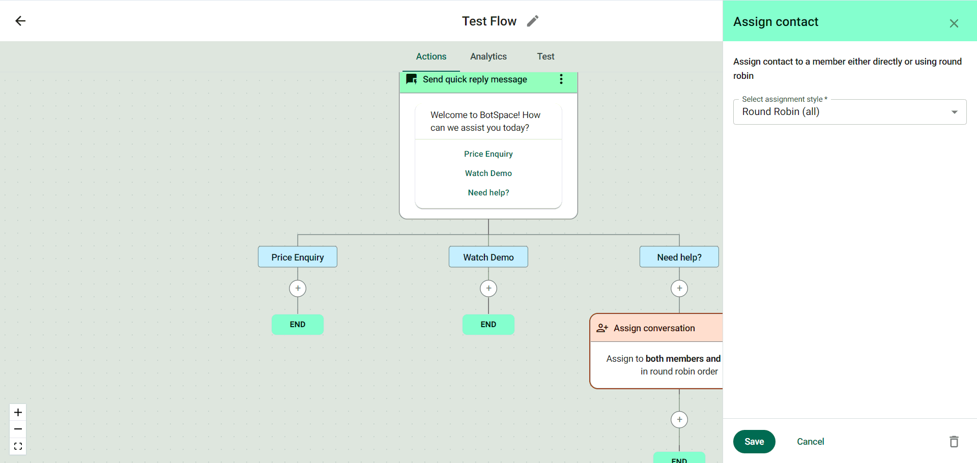977x463 pixels.
Task: Save the contact assignment
Action: pos(754,442)
